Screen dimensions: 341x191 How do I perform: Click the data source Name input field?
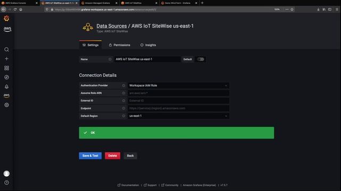[148, 59]
